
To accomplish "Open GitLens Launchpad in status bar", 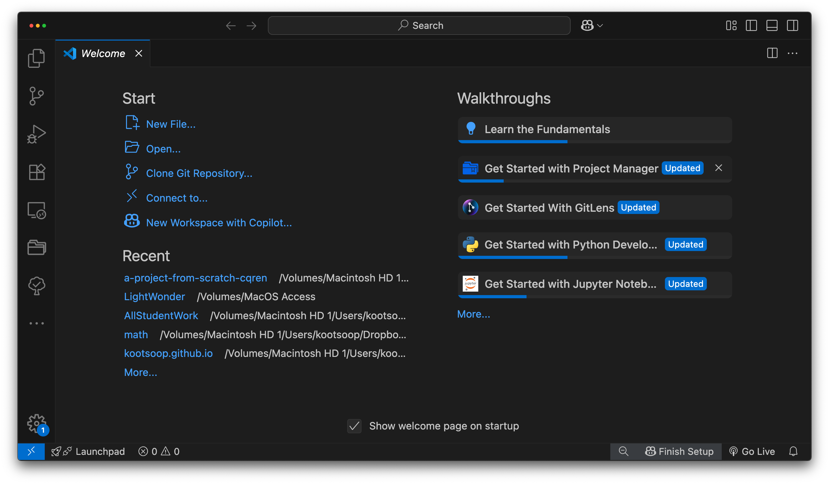I will click(x=88, y=451).
